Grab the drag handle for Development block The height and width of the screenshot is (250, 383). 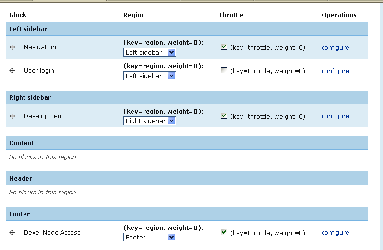click(12, 116)
